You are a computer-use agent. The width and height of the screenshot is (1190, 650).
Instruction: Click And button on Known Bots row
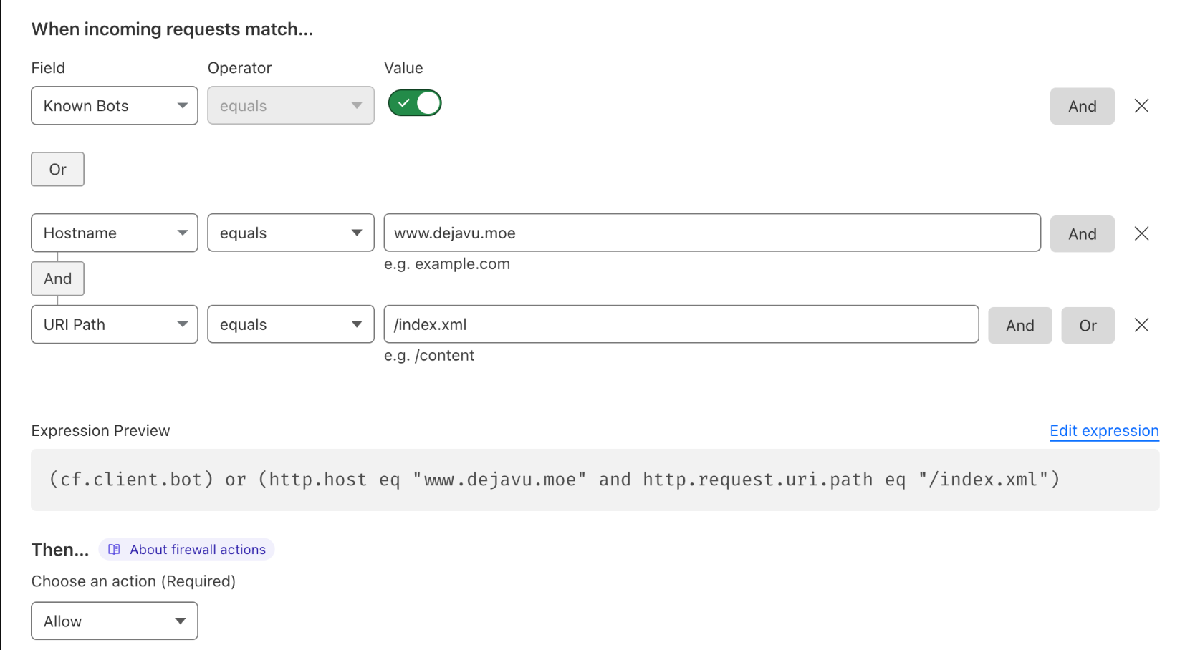(1082, 106)
